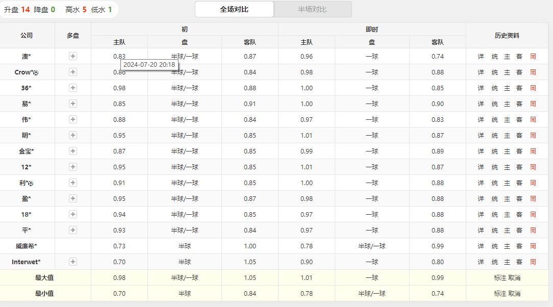Click the red 同 icon for 澳* row

533,57
